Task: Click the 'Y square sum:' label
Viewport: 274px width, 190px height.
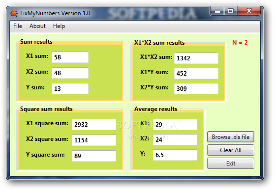Action: pyautogui.click(x=45, y=155)
